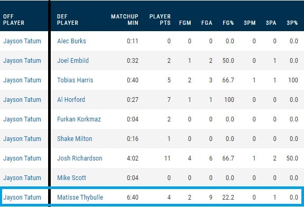Open Al Horford player link
This screenshot has height=207, width=304.
tap(71, 100)
